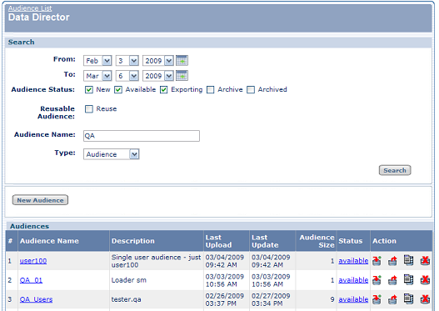This screenshot has width=439, height=311.
Task: Open the From date calendar picker icon
Action: [182, 61]
